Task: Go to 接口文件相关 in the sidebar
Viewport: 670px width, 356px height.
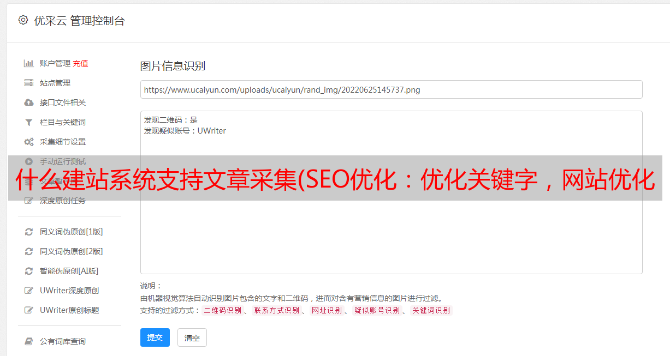Action: 63,102
